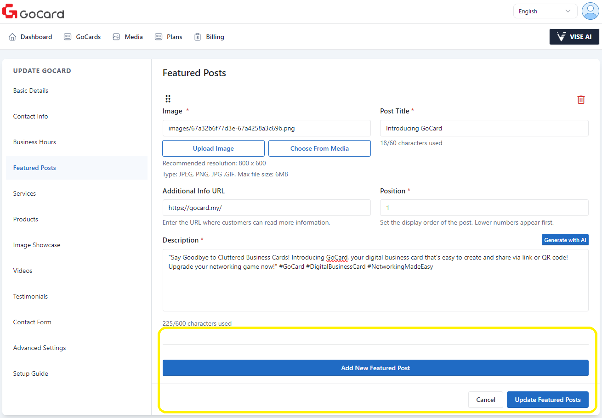Click the Billing receipt icon
602x418 pixels.
(x=198, y=37)
